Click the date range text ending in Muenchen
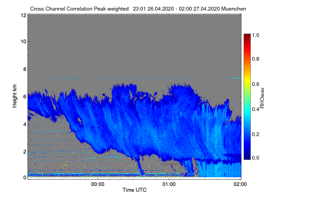This screenshot has height=211, width=317. 189,9
